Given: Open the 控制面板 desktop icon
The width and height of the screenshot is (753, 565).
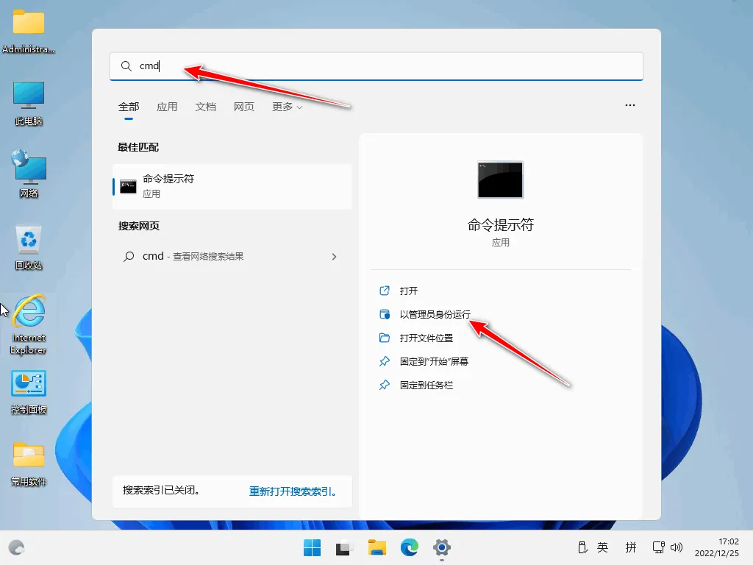Looking at the screenshot, I should tap(29, 385).
